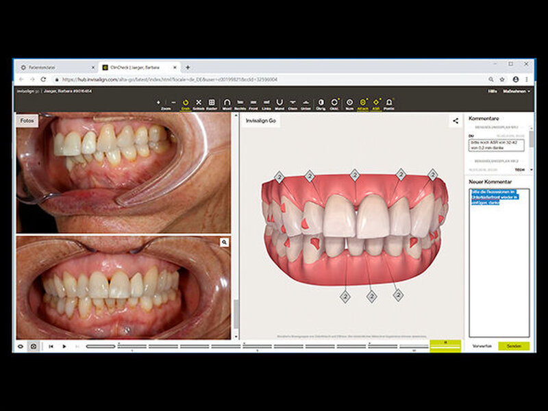Screen dimensions: 548x411
Task: Select the bottom-left ASR marker 2
Action: tap(345, 297)
